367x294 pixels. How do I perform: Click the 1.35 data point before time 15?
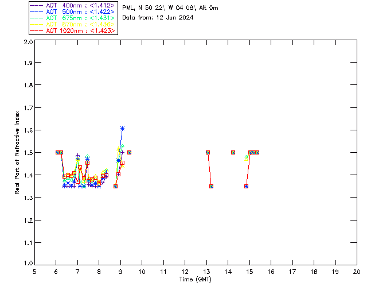(246, 187)
